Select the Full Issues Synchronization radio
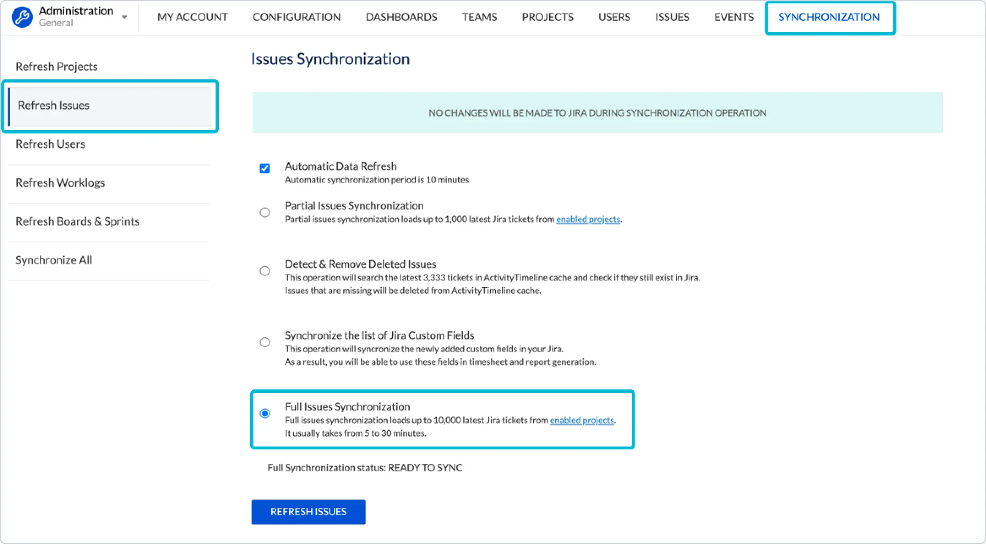This screenshot has height=544, width=986. (265, 413)
